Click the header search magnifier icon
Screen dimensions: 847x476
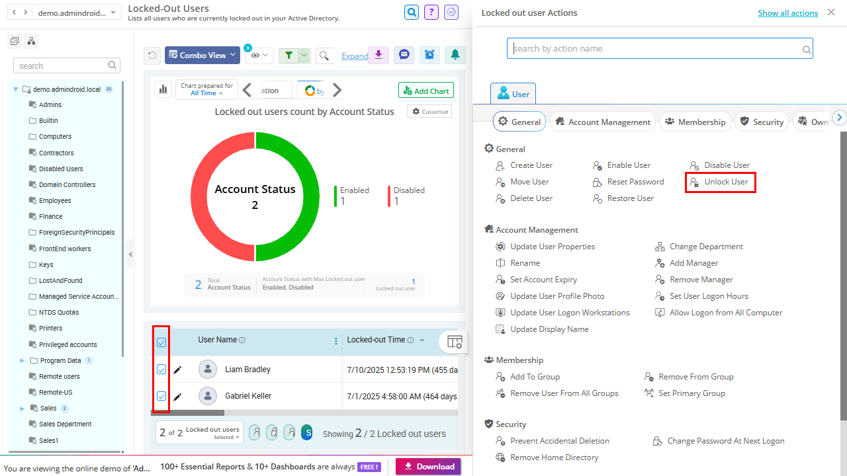click(412, 12)
